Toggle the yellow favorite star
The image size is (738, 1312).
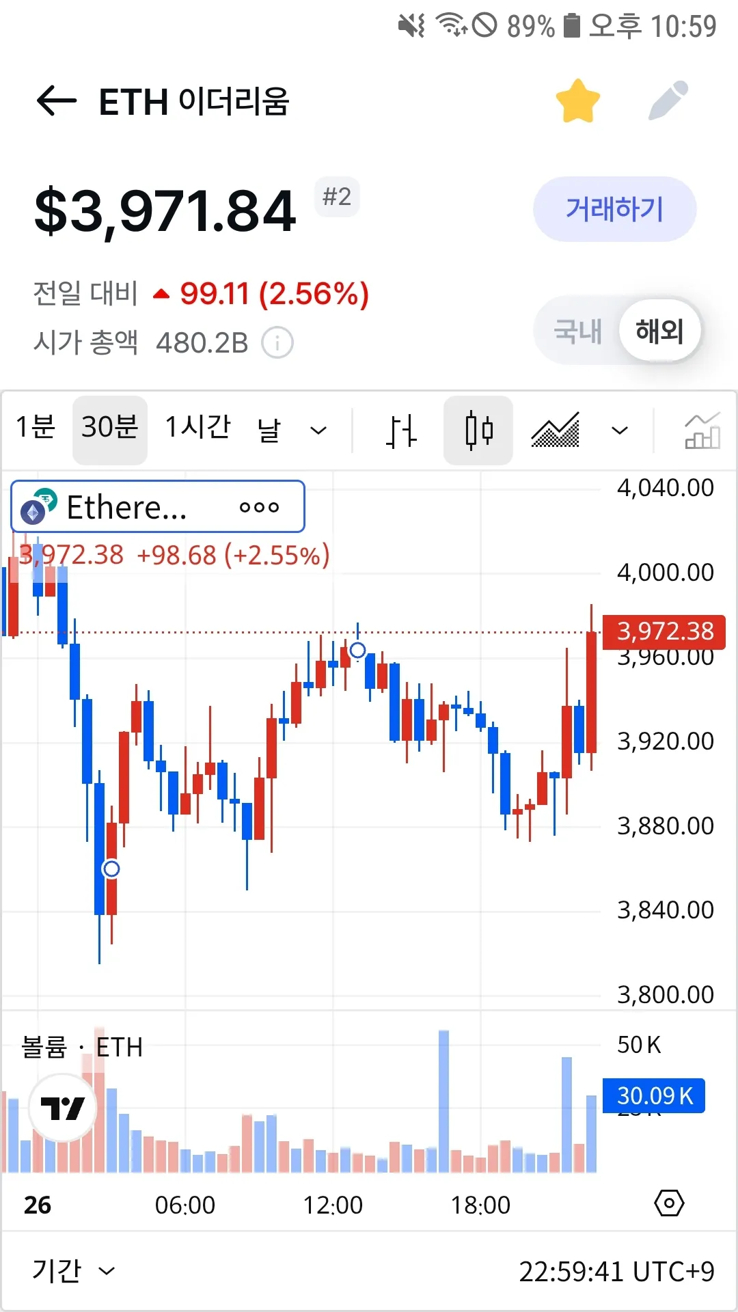coord(577,102)
